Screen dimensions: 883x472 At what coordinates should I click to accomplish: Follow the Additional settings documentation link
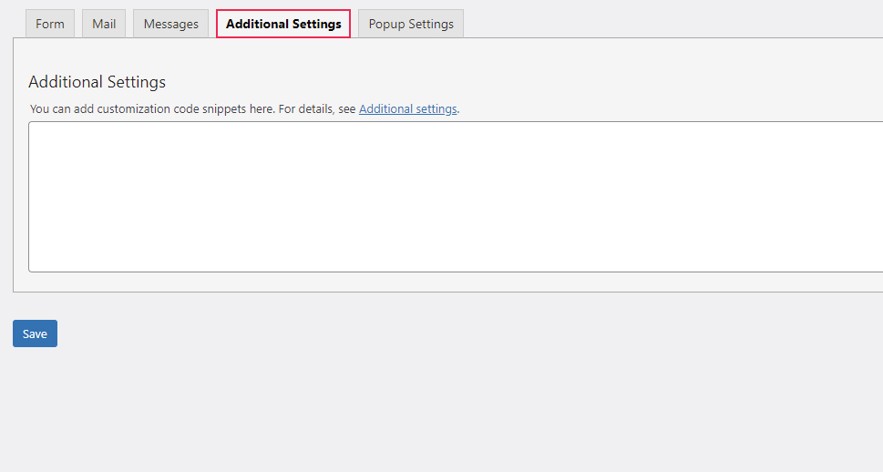tap(407, 108)
